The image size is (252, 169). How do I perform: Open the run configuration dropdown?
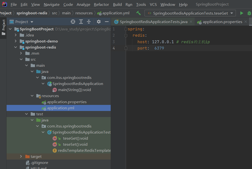pyautogui.click(x=191, y=13)
